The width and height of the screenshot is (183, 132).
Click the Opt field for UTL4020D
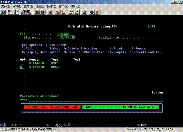tap(22, 63)
